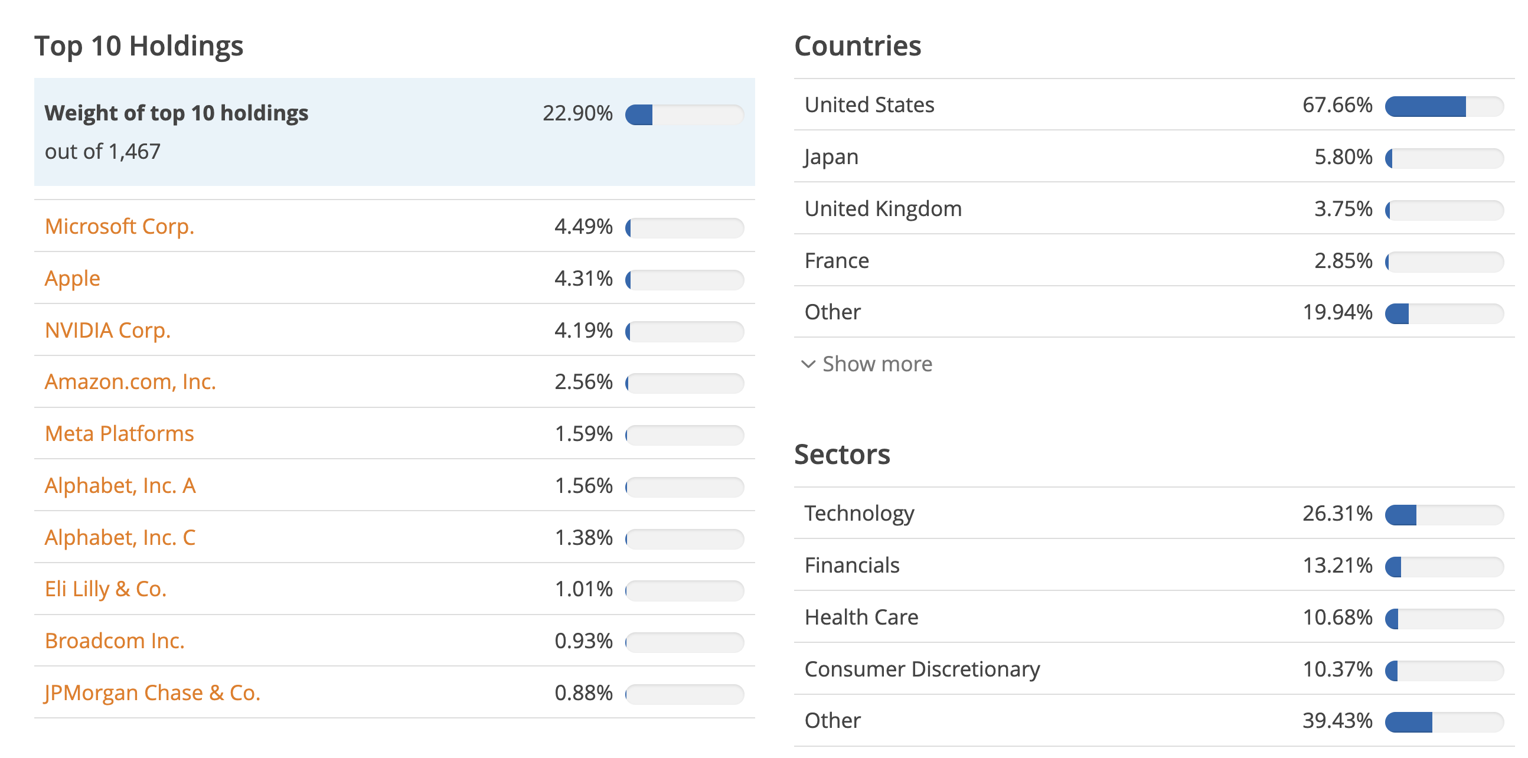
Task: Select the Technology sector row
Action: pos(859,514)
